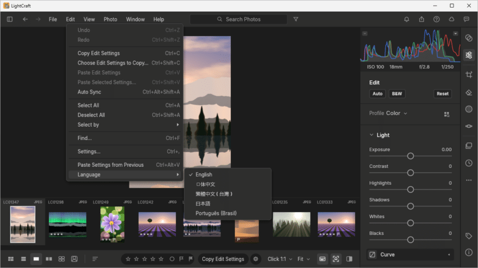Flag photo as picked
The height and width of the screenshot is (268, 478).
pyautogui.click(x=181, y=259)
